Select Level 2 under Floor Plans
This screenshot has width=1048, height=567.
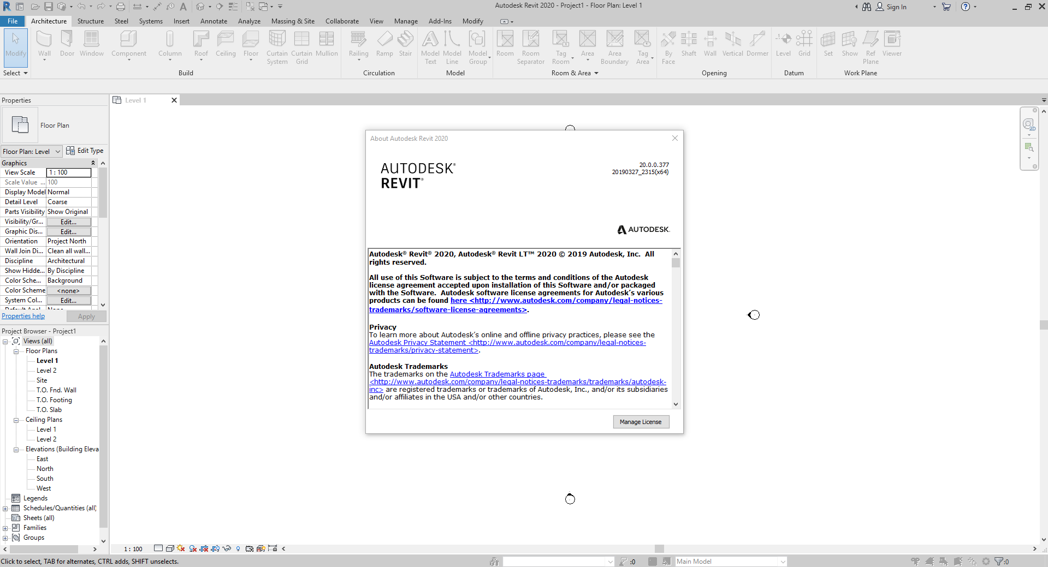coord(46,371)
